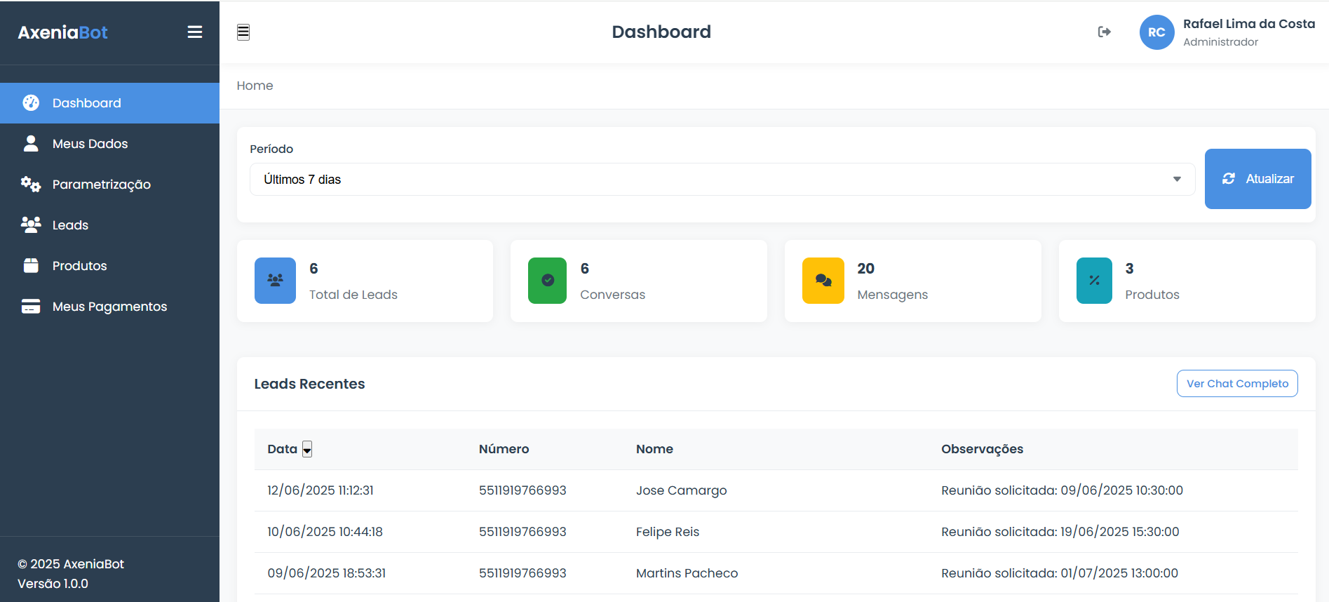Click the Atualizar button
Image resolution: width=1329 pixels, height=602 pixels.
(x=1257, y=179)
